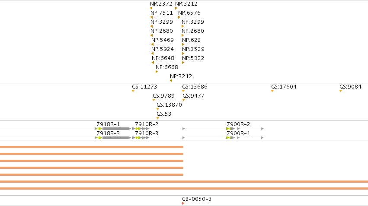Select the GS:13686 triangle marker
368x206 pixels.
click(183, 91)
